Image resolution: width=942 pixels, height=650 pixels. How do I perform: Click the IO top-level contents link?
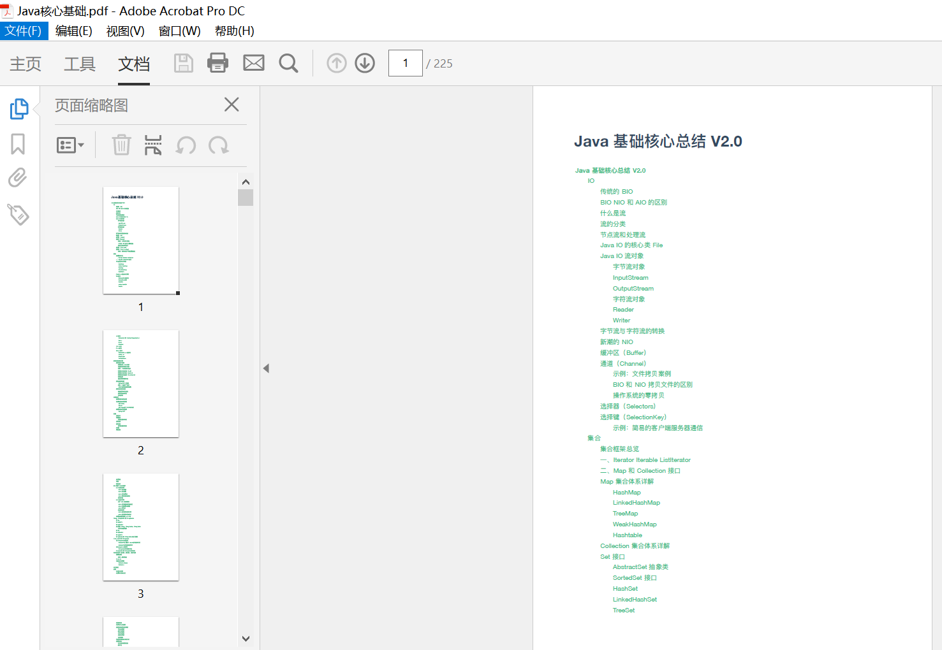point(591,180)
